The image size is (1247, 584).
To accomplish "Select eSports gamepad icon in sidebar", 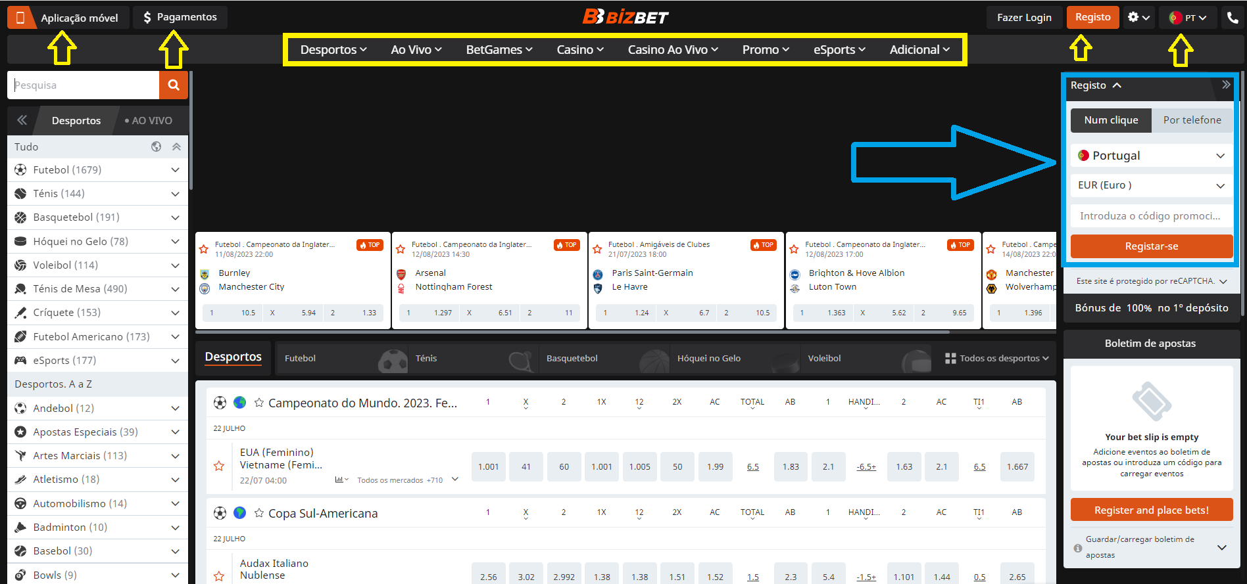I will pos(20,361).
